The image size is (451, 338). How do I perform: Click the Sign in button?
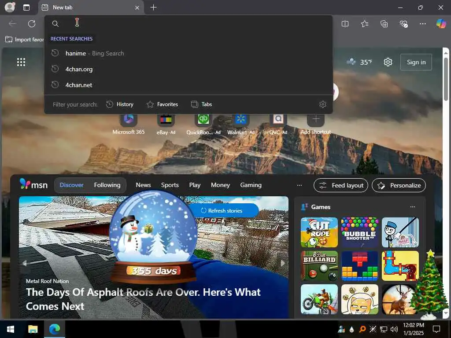coord(416,62)
